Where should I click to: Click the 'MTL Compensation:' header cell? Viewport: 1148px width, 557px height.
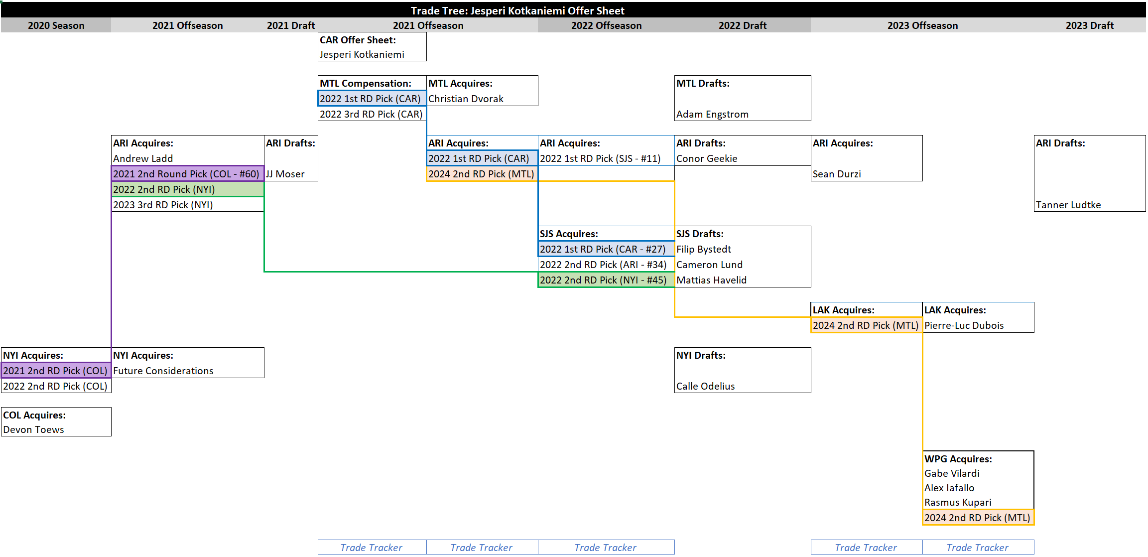[x=372, y=83]
